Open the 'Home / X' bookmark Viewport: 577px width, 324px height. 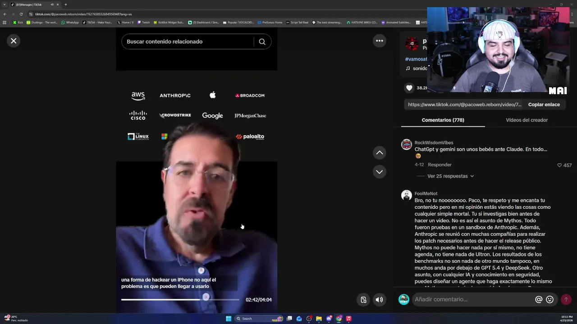click(125, 22)
